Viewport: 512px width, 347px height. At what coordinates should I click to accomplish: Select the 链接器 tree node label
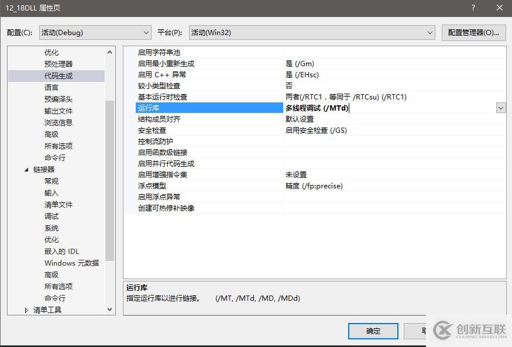(x=44, y=170)
